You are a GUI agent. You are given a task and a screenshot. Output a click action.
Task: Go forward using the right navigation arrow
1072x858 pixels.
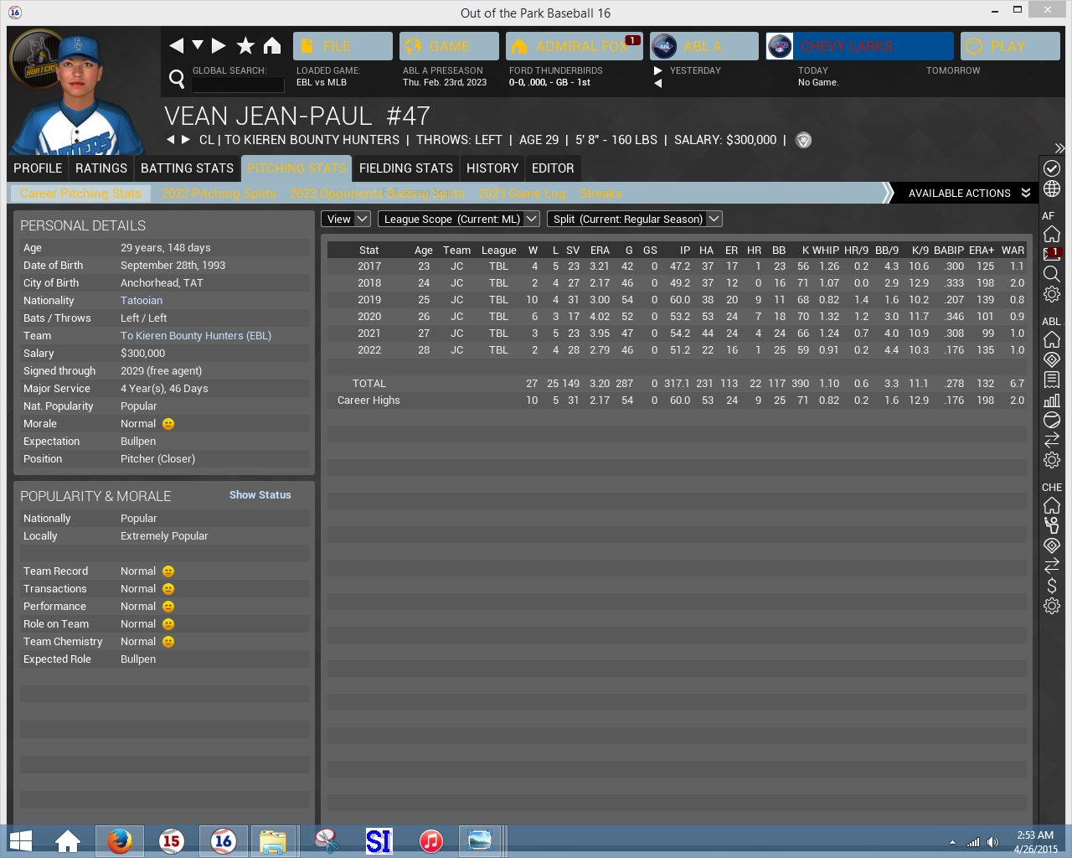(x=219, y=45)
